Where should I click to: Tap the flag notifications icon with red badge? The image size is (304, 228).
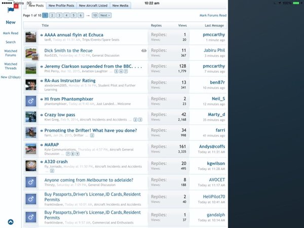[x=10, y=8]
